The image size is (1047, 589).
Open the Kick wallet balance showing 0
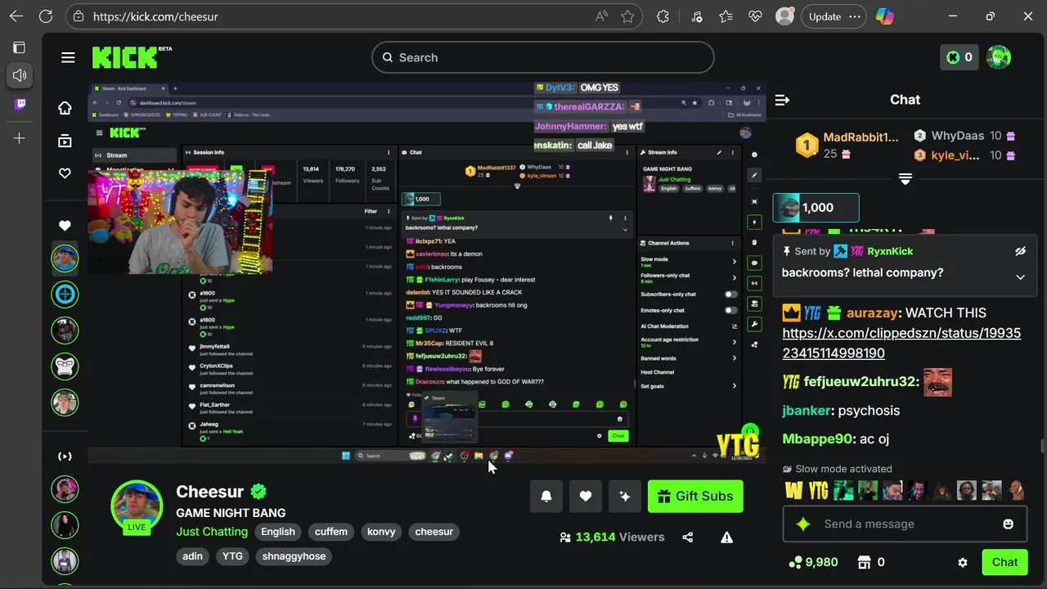coord(959,57)
